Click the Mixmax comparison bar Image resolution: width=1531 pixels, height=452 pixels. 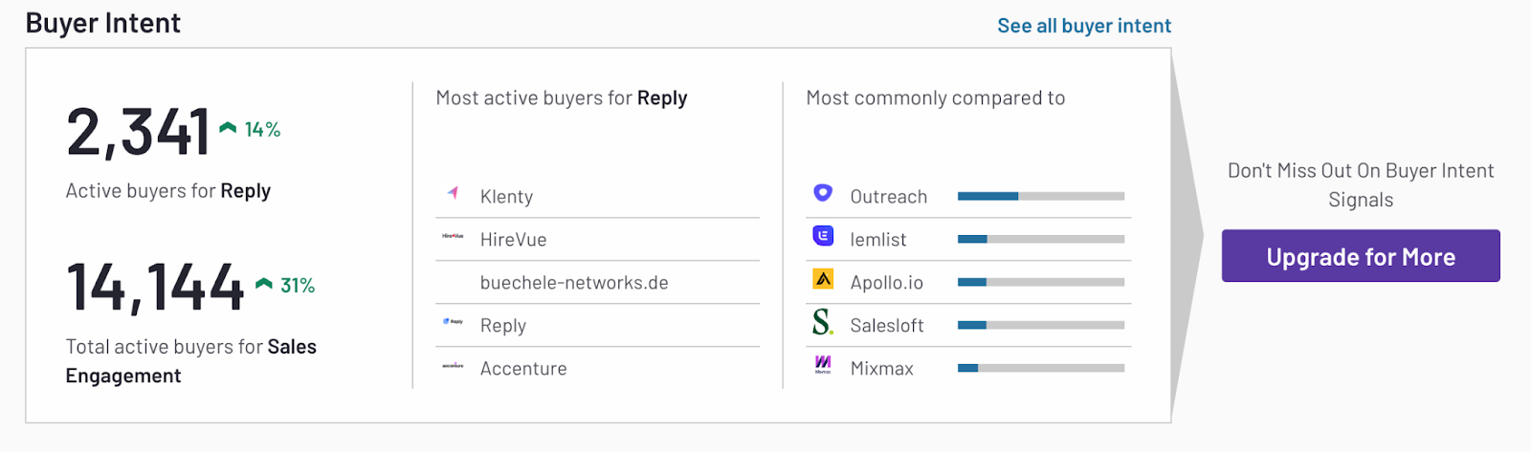[x=1041, y=368]
